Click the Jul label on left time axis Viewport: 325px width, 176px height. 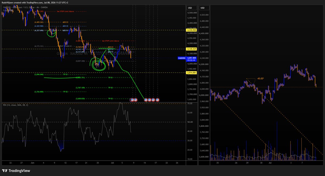(x=112, y=163)
